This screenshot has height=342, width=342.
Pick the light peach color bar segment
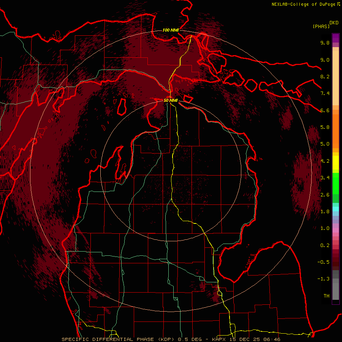[x=336, y=78]
